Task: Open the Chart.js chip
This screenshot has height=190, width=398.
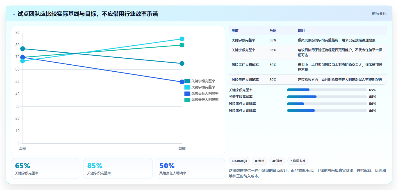Action: pyautogui.click(x=239, y=161)
